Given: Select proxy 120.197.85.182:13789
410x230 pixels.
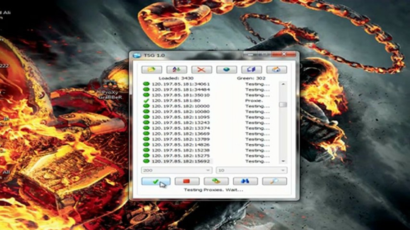Looking at the screenshot, I should pyautogui.click(x=181, y=139).
